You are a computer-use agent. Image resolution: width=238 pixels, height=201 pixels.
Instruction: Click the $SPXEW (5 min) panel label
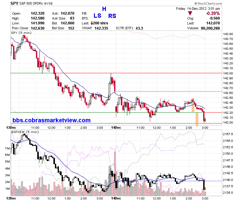[x=25, y=132]
